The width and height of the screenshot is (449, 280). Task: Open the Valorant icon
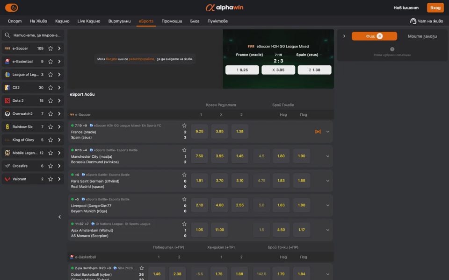point(7,179)
